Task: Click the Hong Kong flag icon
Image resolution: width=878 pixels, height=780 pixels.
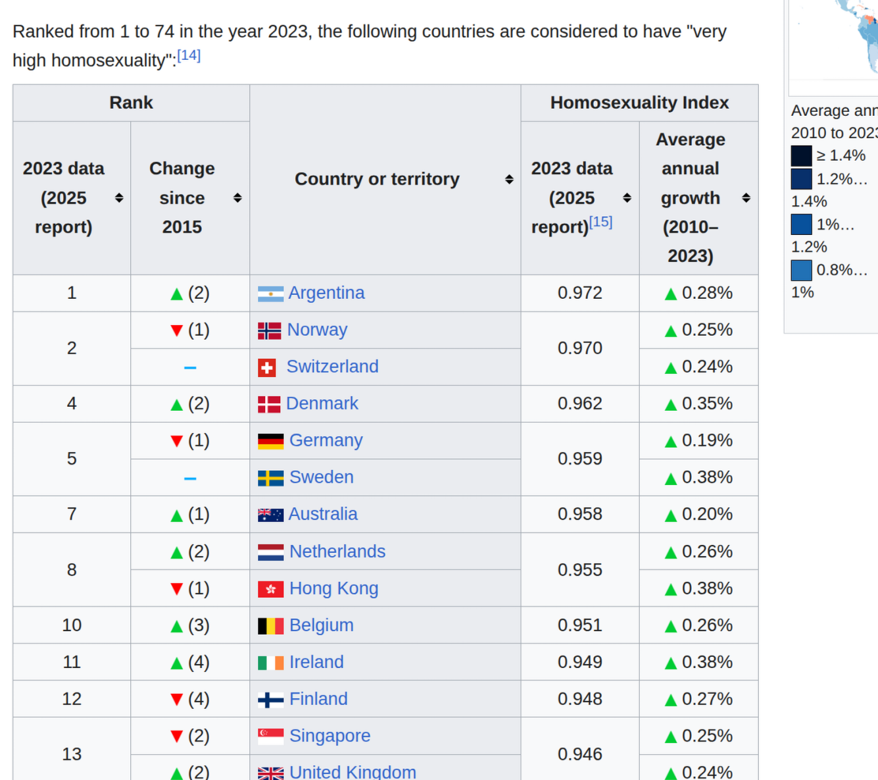Action: [270, 589]
